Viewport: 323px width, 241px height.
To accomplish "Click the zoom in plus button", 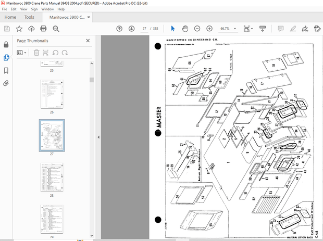I will pos(209,29).
